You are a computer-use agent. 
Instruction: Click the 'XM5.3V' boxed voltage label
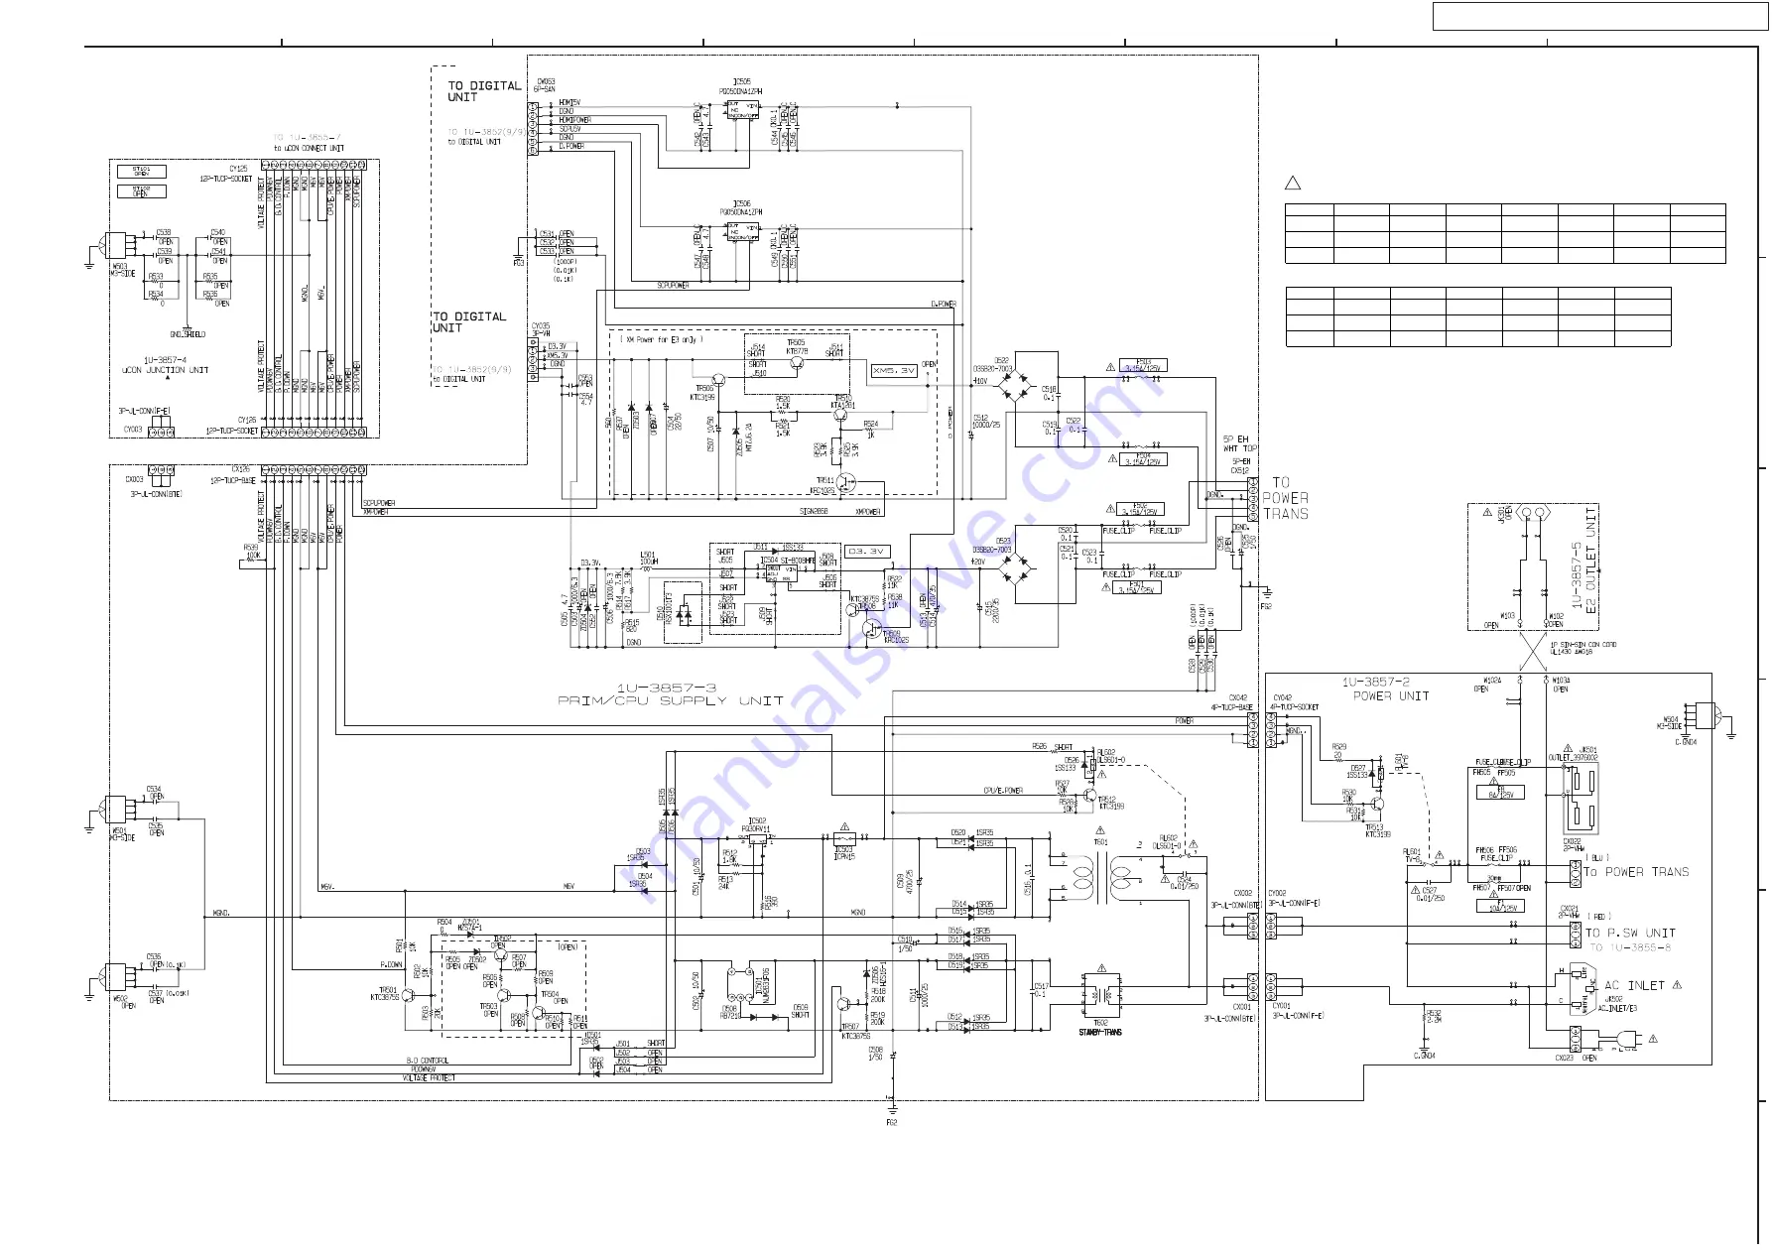tap(894, 370)
